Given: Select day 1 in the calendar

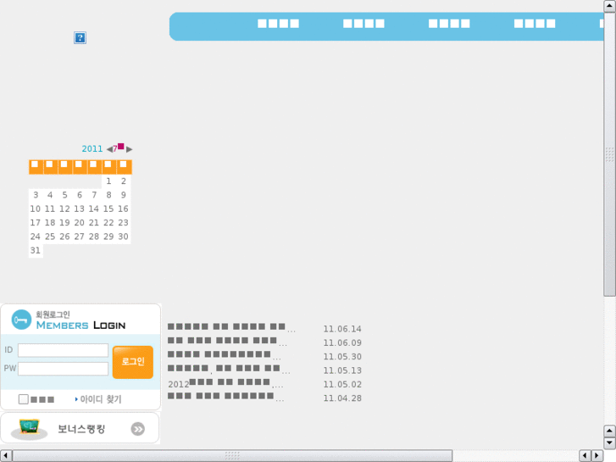Looking at the screenshot, I should click(x=108, y=181).
